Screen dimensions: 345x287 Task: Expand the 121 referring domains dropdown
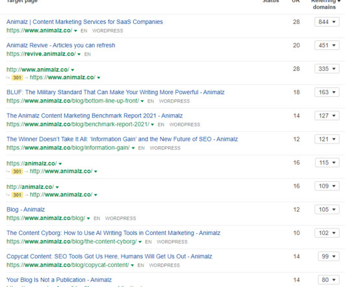[327, 139]
